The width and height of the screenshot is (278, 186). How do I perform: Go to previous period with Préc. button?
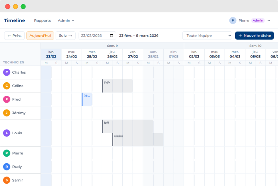click(15, 36)
